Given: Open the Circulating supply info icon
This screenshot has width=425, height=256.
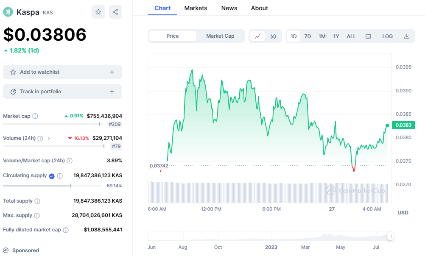Looking at the screenshot, I should tap(60, 176).
